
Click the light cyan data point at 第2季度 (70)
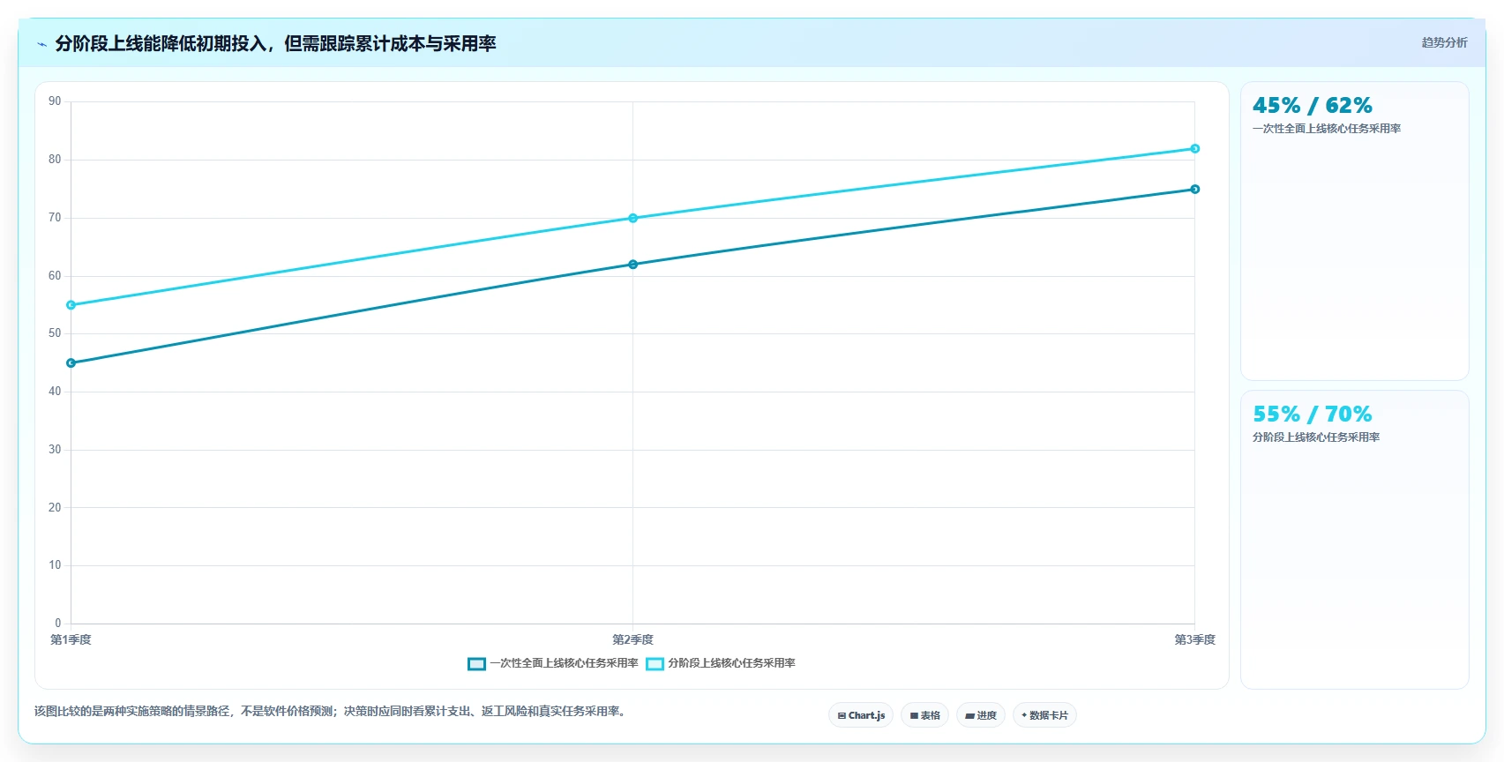tap(632, 218)
